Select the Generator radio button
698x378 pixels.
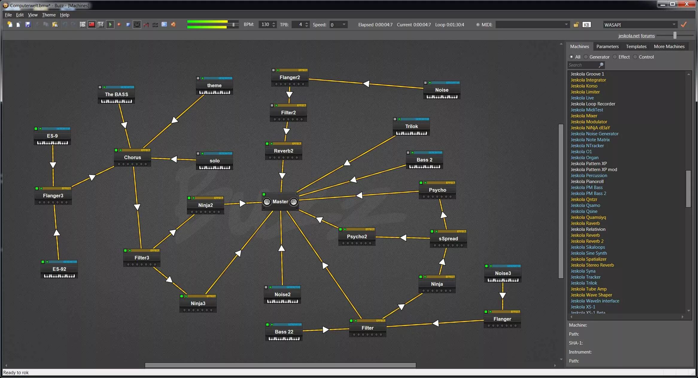click(586, 57)
